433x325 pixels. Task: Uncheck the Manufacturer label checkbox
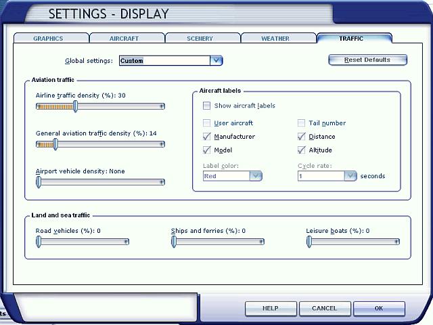click(207, 137)
